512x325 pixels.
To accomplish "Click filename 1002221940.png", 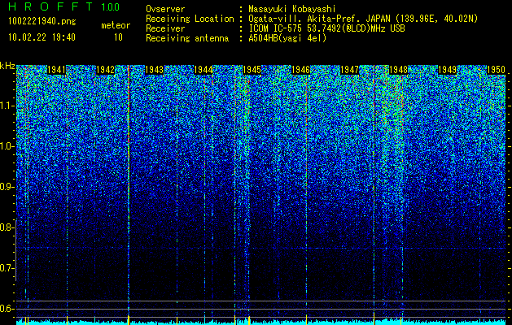I will coord(42,21).
